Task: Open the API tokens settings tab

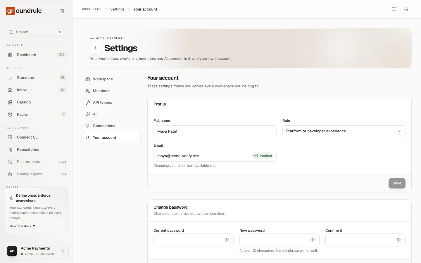Action: [x=111, y=103]
